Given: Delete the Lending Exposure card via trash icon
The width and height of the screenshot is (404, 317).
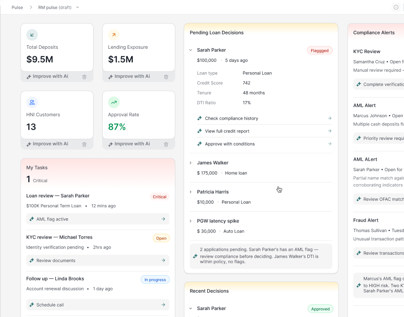Looking at the screenshot, I should coord(166,77).
